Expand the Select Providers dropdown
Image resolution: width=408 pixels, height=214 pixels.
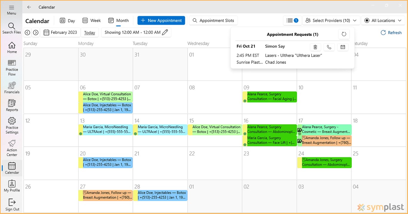(331, 20)
